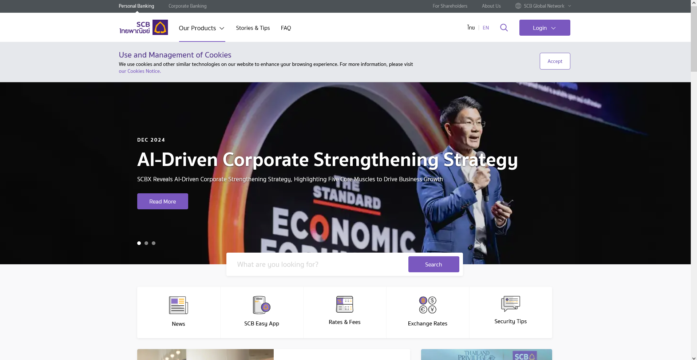Switch to Personal Banking tab
The image size is (697, 360).
tap(136, 6)
